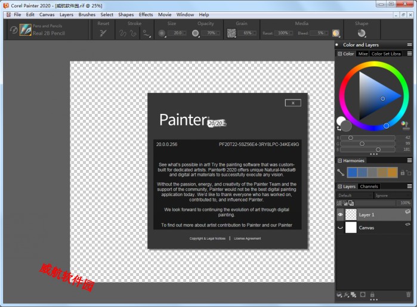
Task: Create a new layer mask icon
Action: 363,294
